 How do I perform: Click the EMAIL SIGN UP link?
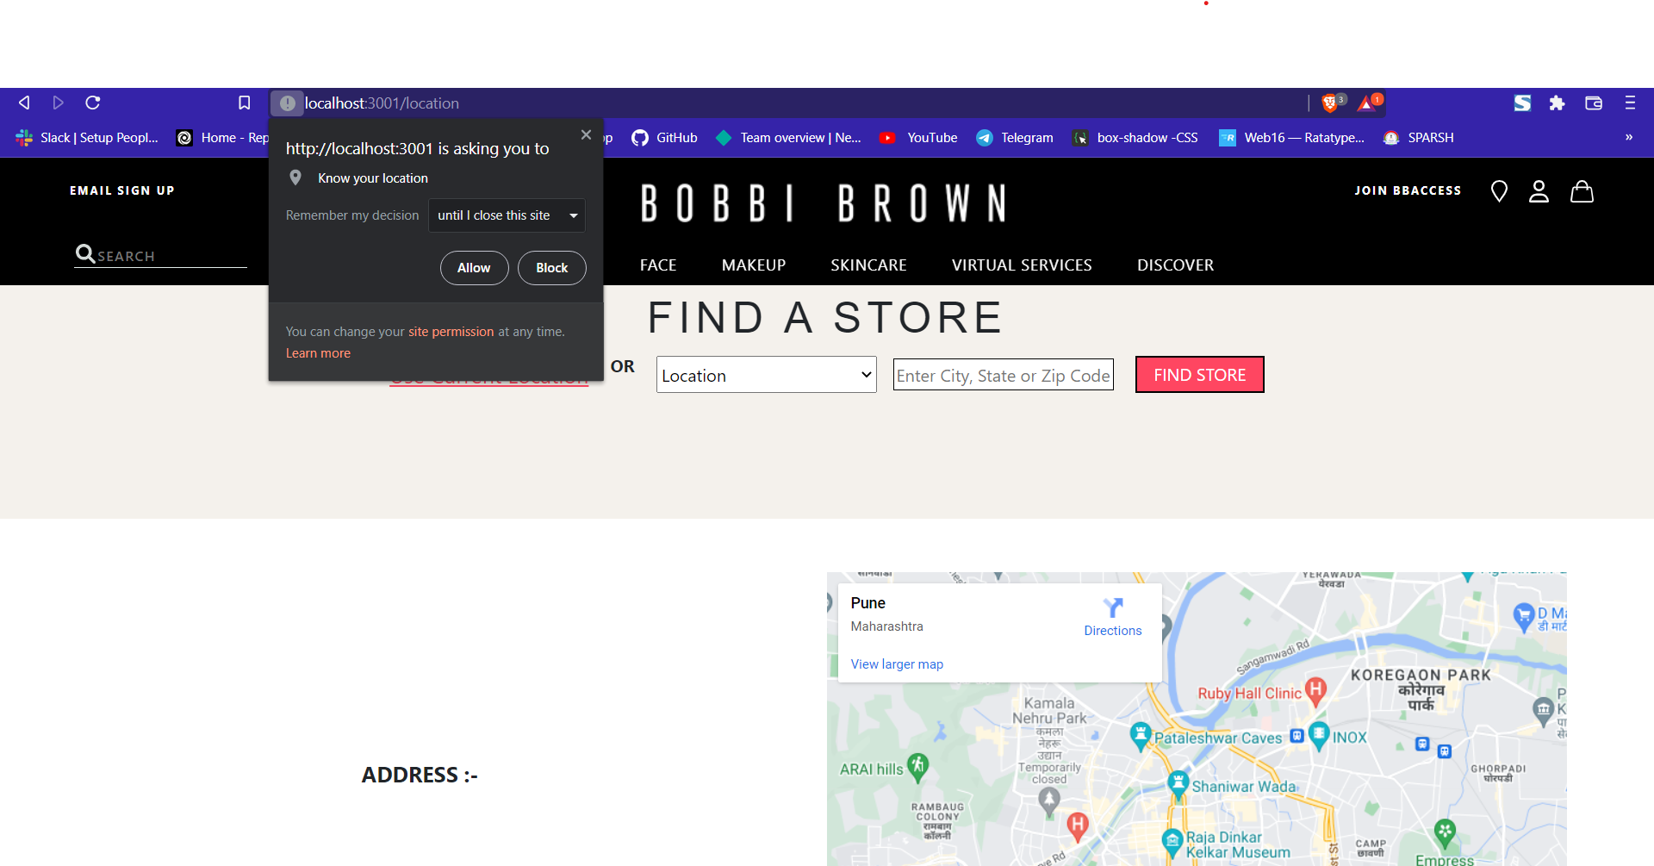coord(122,190)
